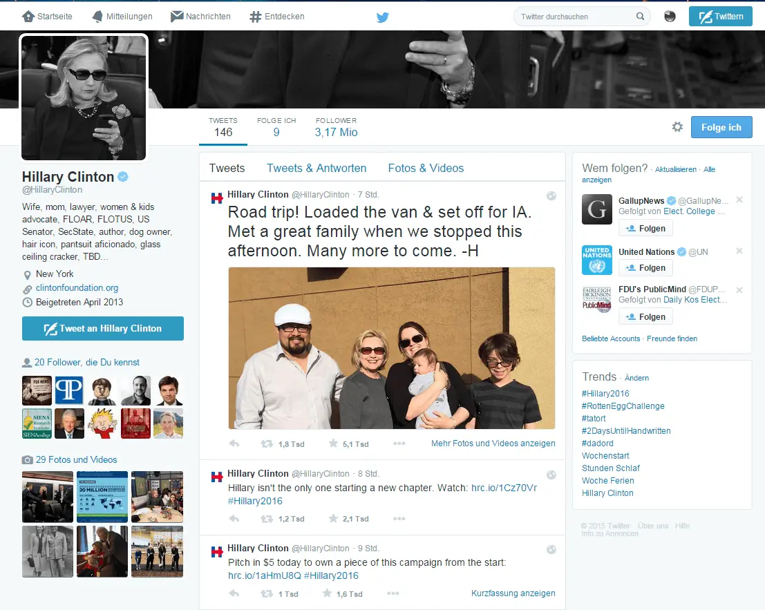Screen dimensions: 765x610
Task: Retweet the 'new chapter' tweet
Action: pyautogui.click(x=266, y=519)
